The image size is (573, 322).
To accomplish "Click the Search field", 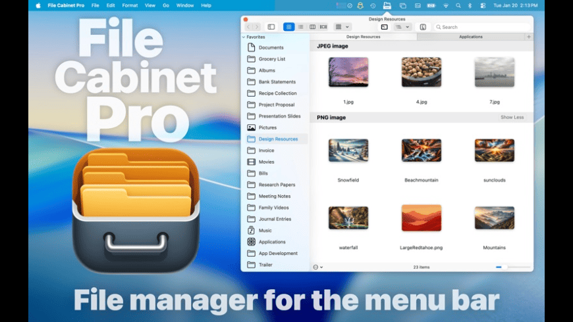I will pyautogui.click(x=482, y=27).
